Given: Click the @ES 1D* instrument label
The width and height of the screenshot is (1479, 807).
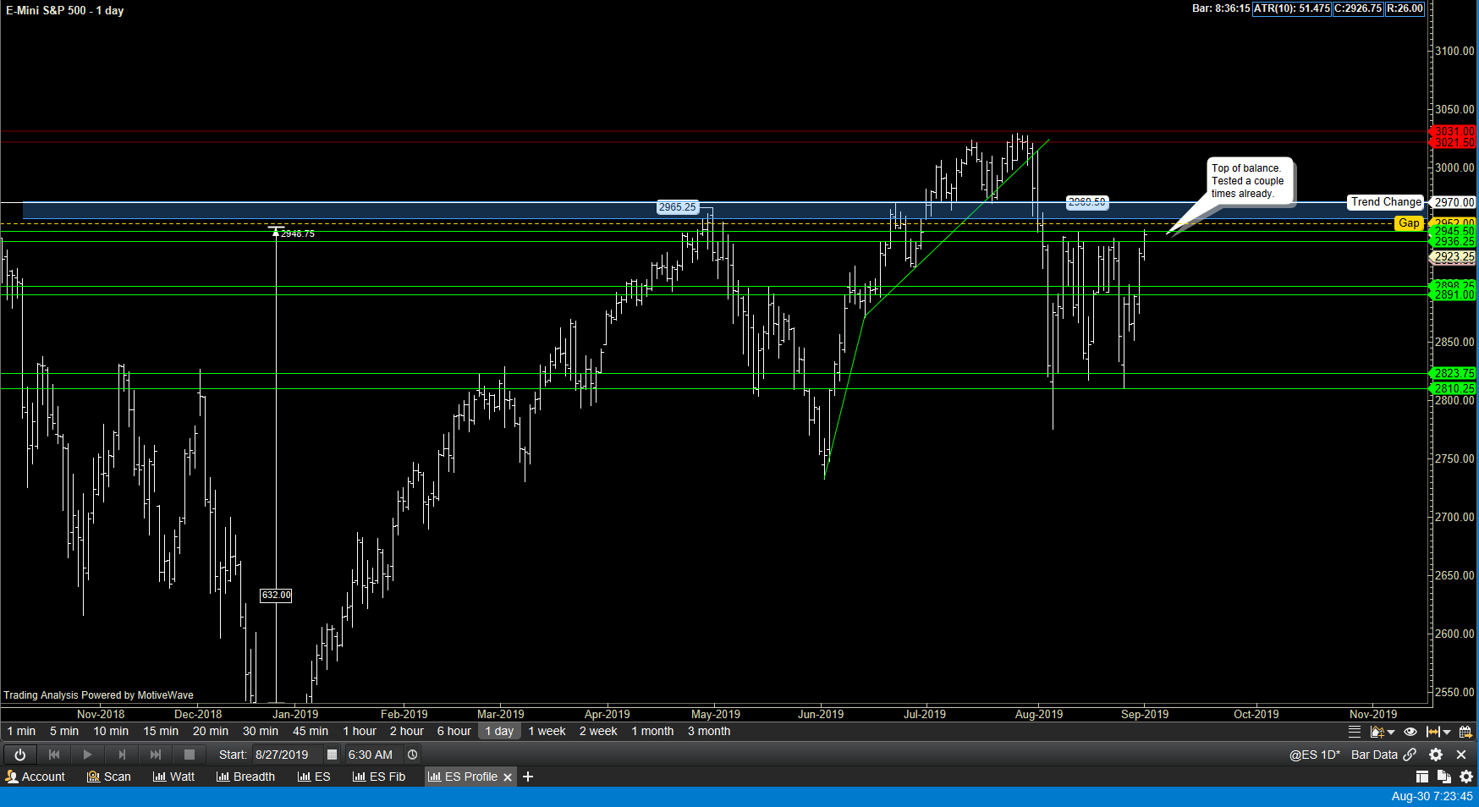Looking at the screenshot, I should 1314,755.
